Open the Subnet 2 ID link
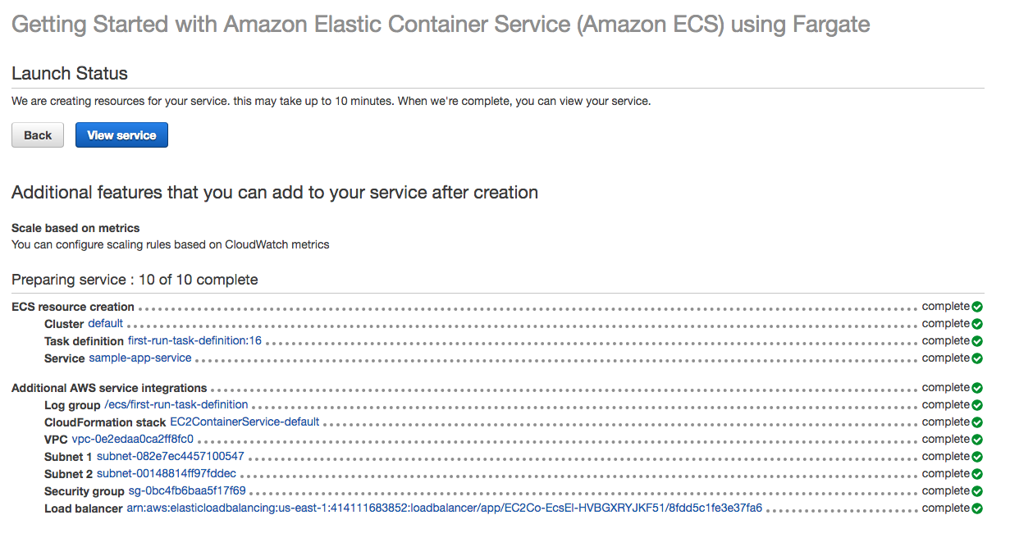The image size is (1010, 538). tap(167, 474)
